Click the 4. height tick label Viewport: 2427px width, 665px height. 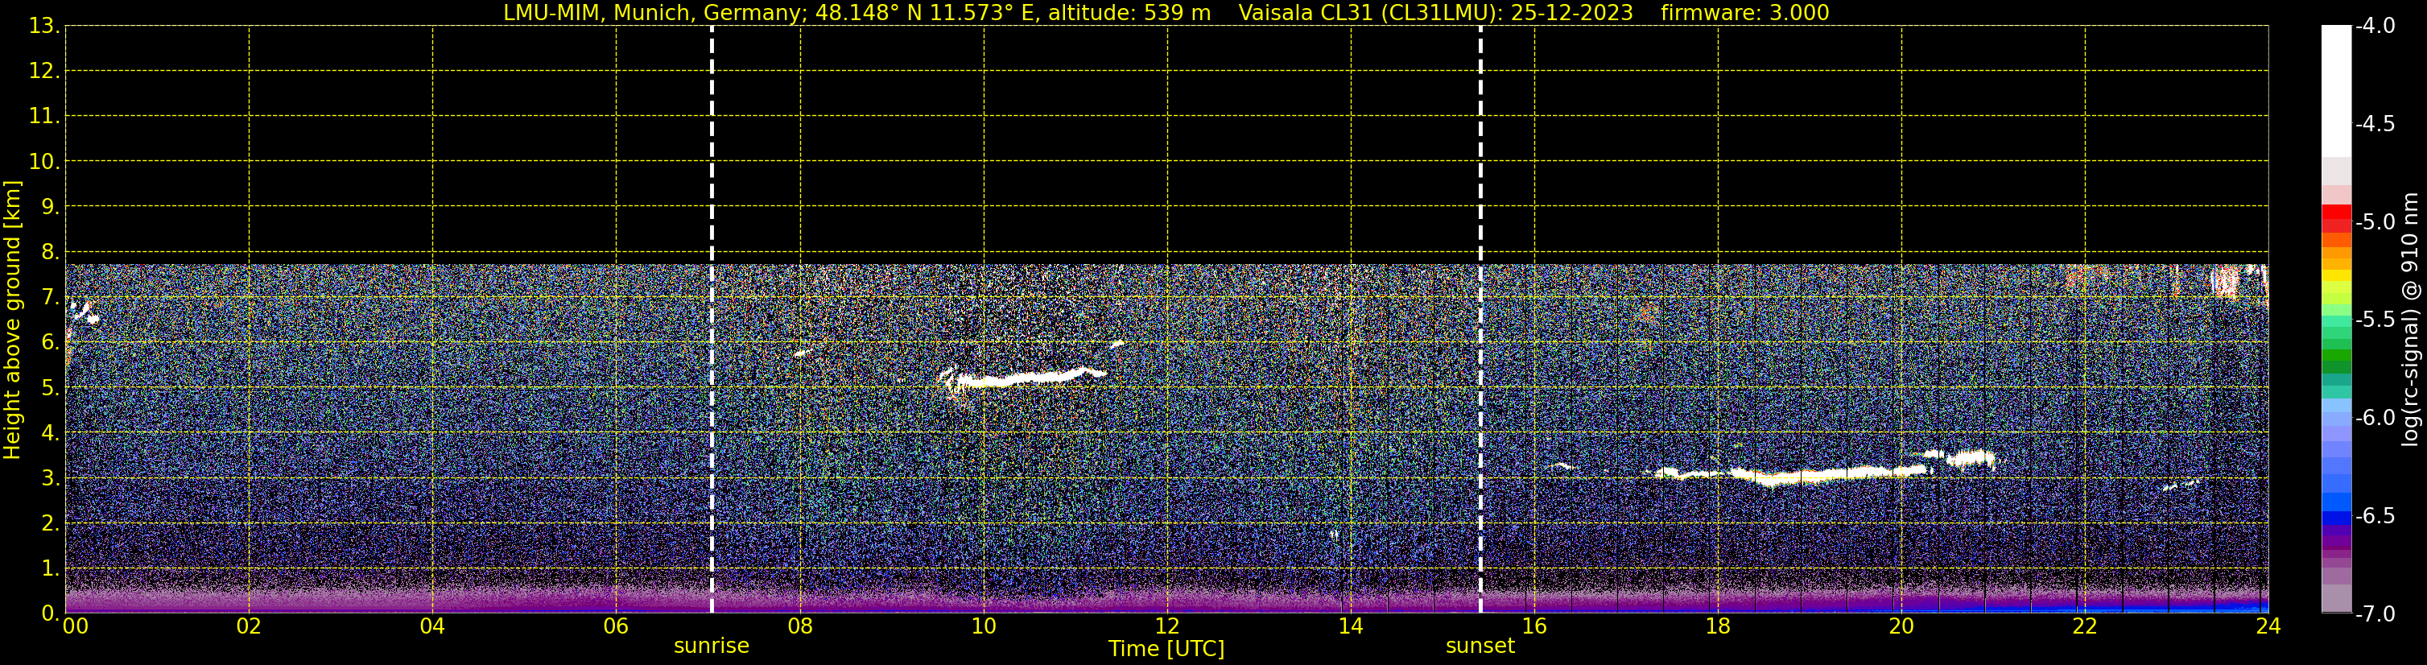coord(50,432)
